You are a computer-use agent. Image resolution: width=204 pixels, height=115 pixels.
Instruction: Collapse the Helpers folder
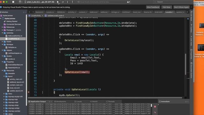pyautogui.click(x=2, y=50)
